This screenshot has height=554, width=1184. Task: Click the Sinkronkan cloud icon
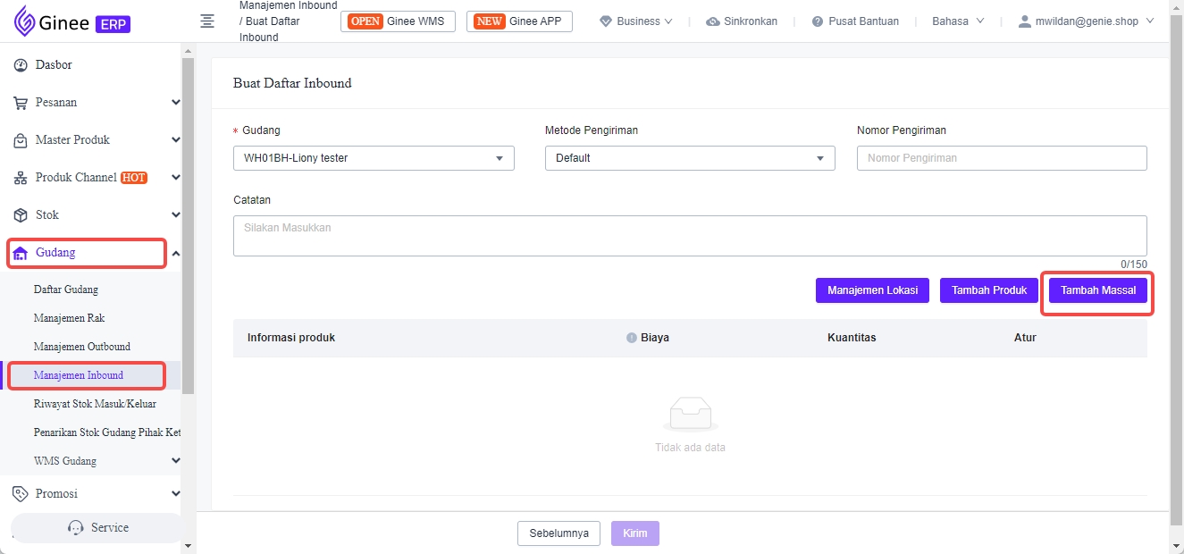pos(713,21)
